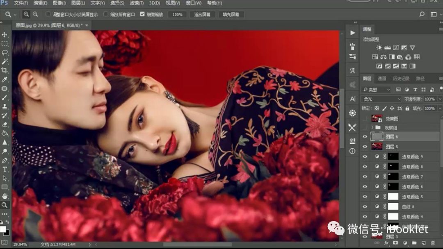Disable the 细微缩放 checkbox
Viewport: 443px width, 249px height.
coord(142,14)
